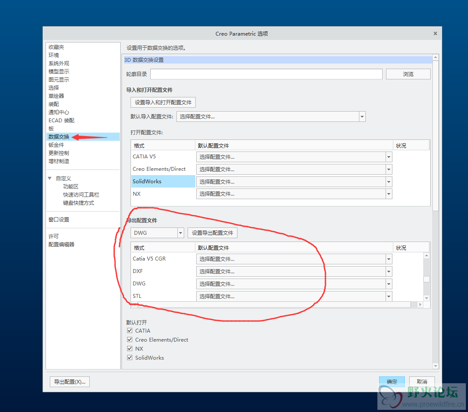Select 系统外观 category
The height and width of the screenshot is (412, 468).
pyautogui.click(x=59, y=63)
